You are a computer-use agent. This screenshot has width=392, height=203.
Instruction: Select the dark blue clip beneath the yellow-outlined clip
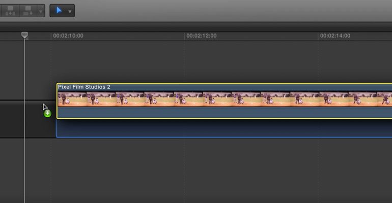pyautogui.click(x=224, y=128)
